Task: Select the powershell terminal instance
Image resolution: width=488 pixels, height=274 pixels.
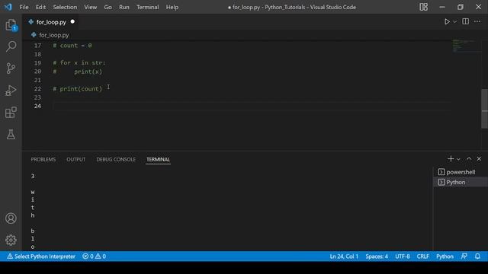Action: point(461,172)
